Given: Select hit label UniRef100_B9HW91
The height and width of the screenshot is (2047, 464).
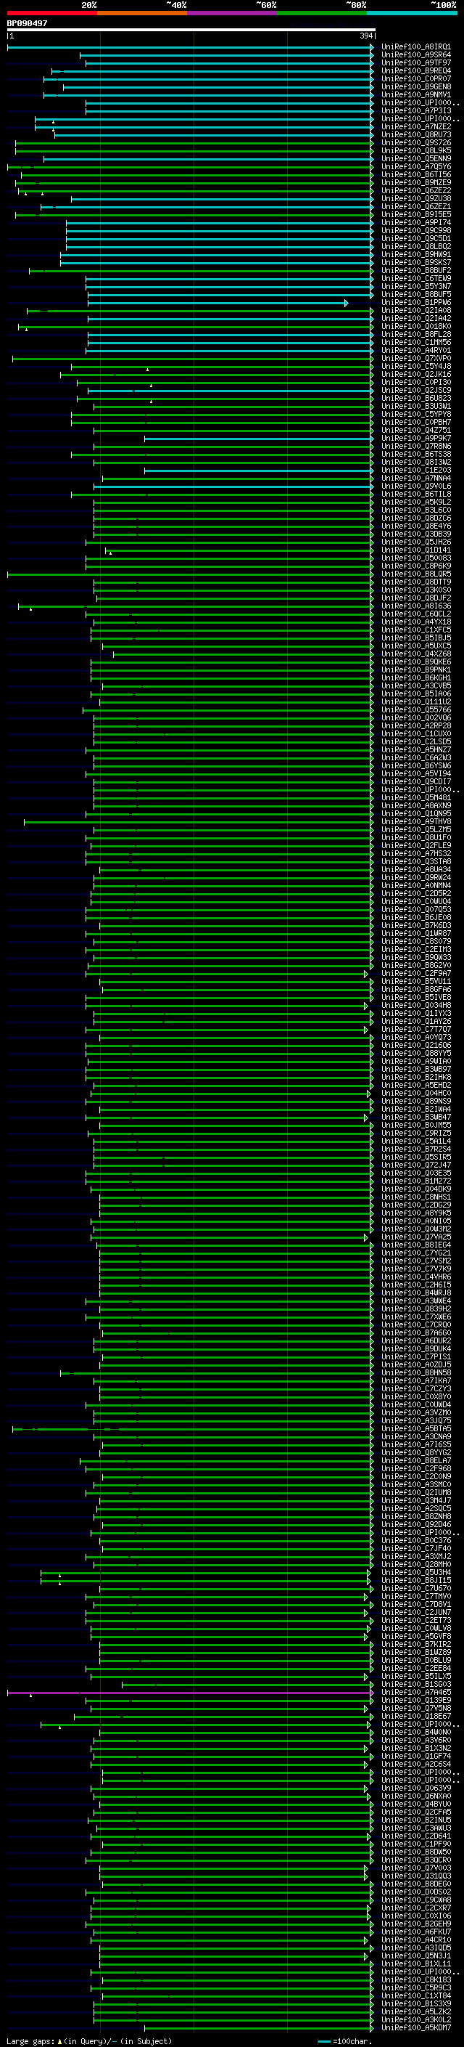Looking at the screenshot, I should coord(415,255).
